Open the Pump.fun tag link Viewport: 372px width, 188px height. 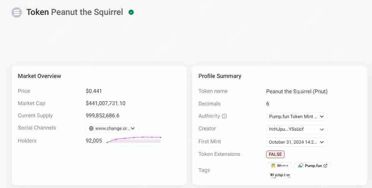coord(313,166)
